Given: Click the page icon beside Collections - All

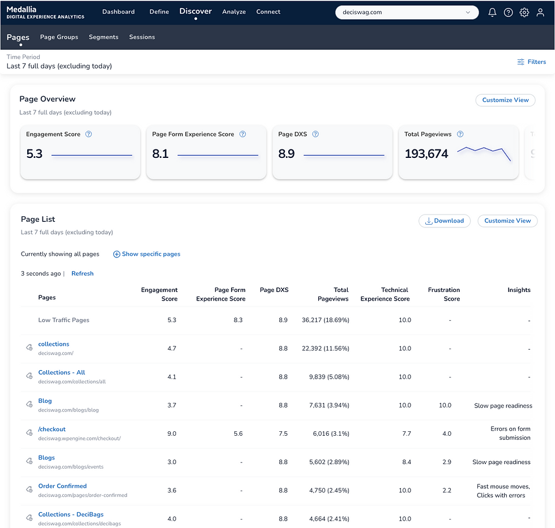Looking at the screenshot, I should pyautogui.click(x=29, y=376).
